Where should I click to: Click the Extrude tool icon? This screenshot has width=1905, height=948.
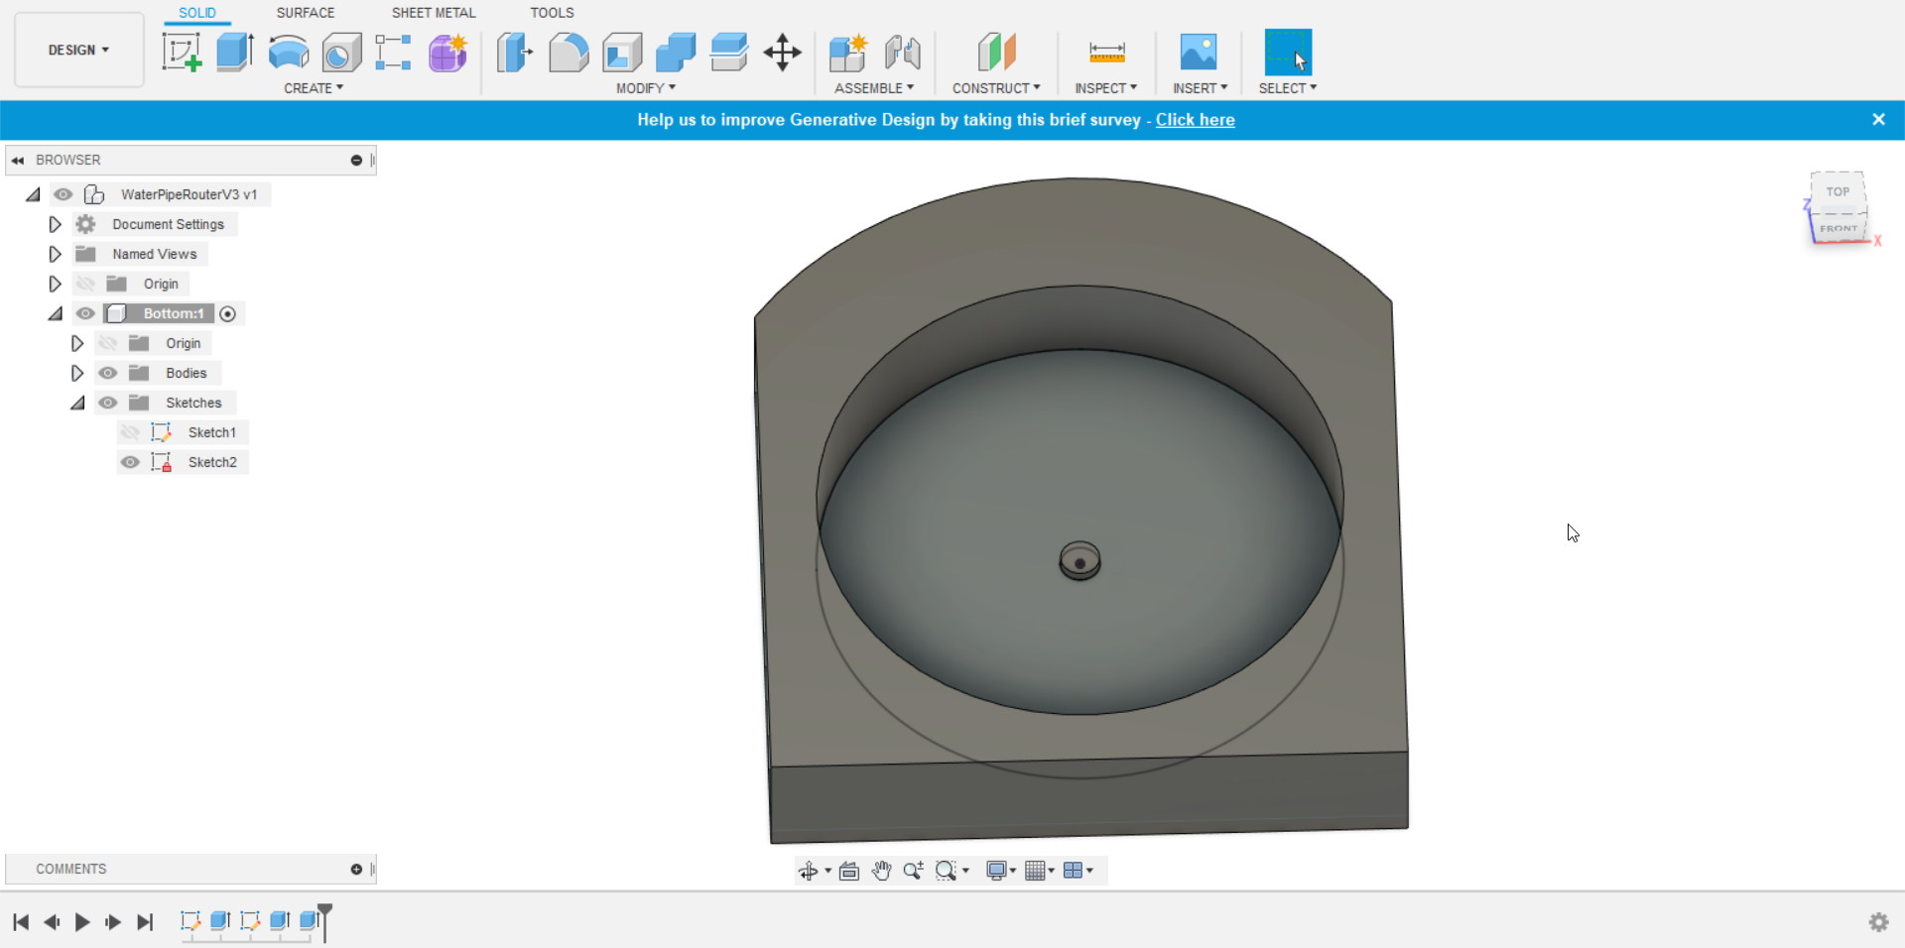(235, 52)
